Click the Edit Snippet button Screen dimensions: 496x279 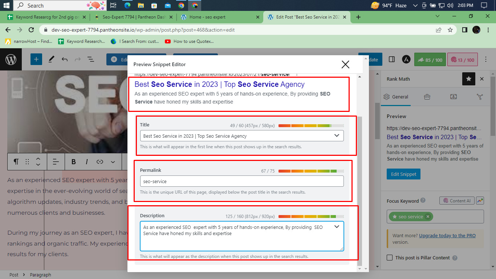point(403,174)
